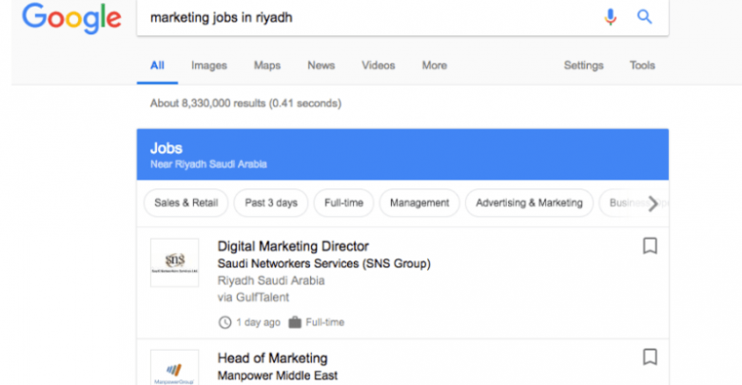Click the via GulfTalent source text

tap(253, 298)
